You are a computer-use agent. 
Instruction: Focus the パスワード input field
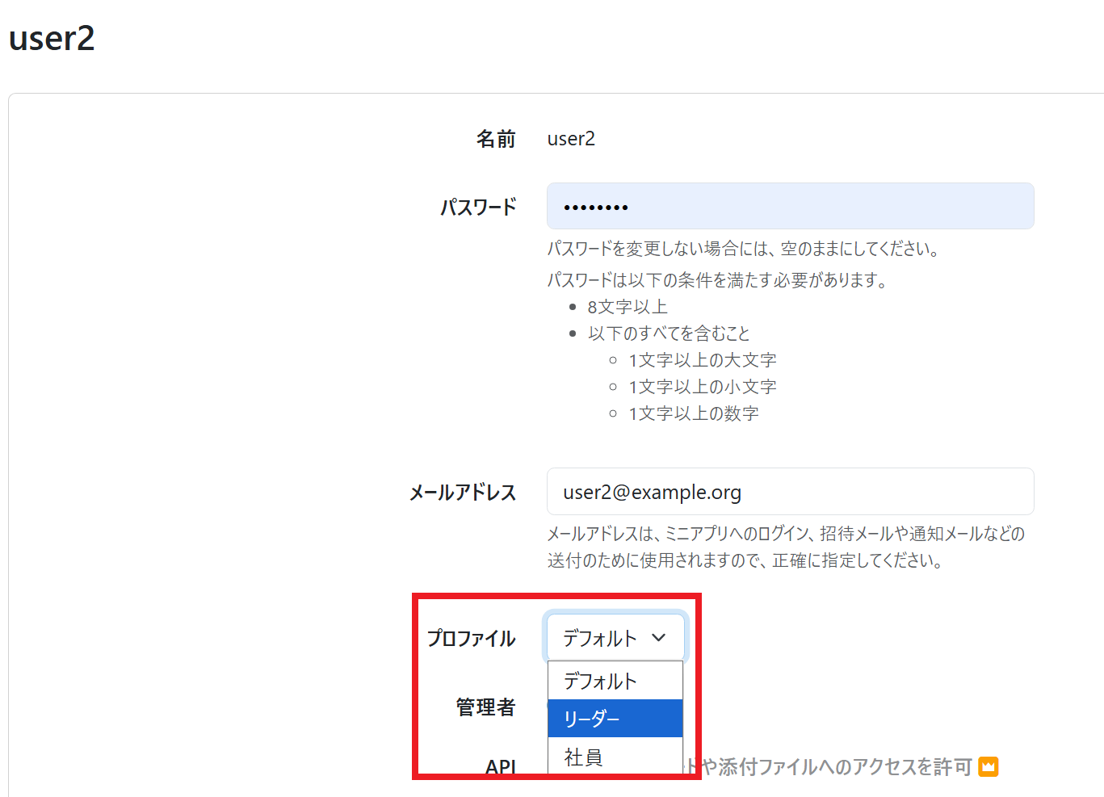tap(790, 207)
